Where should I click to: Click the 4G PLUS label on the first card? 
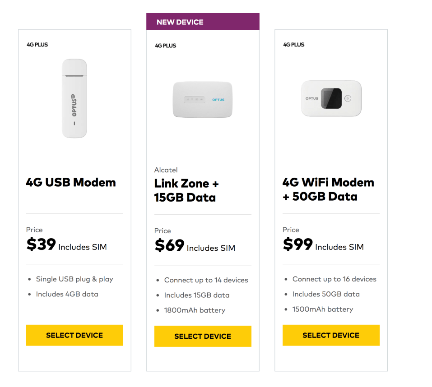click(37, 44)
